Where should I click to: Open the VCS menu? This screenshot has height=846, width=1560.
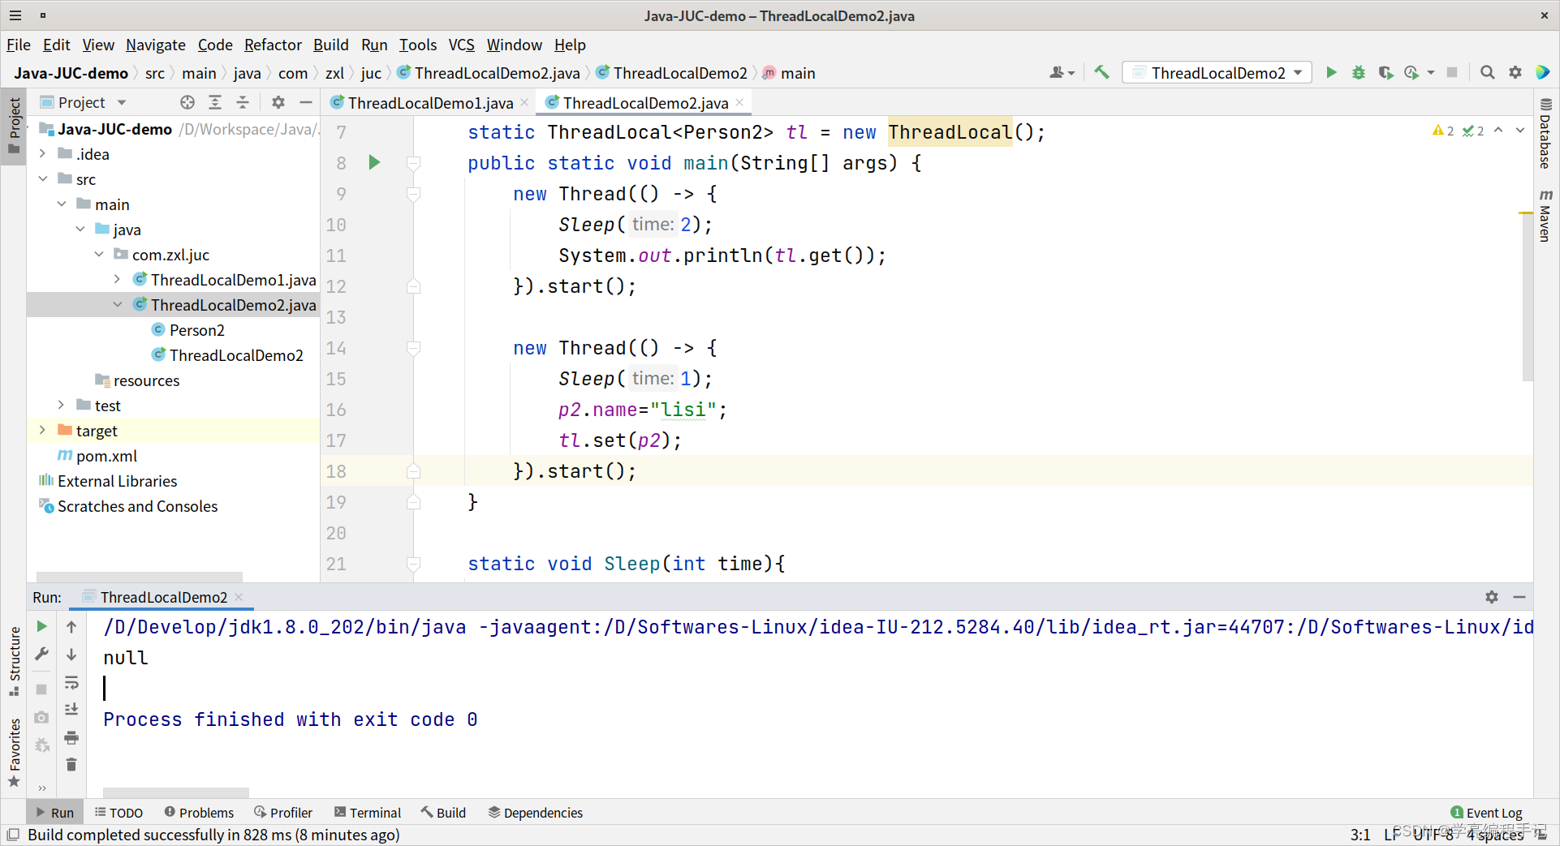461,45
